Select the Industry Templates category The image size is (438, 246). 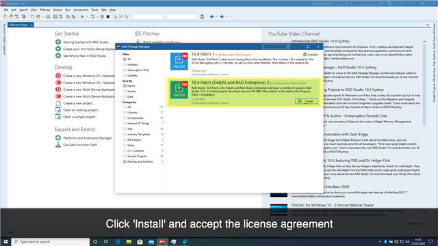125,135
